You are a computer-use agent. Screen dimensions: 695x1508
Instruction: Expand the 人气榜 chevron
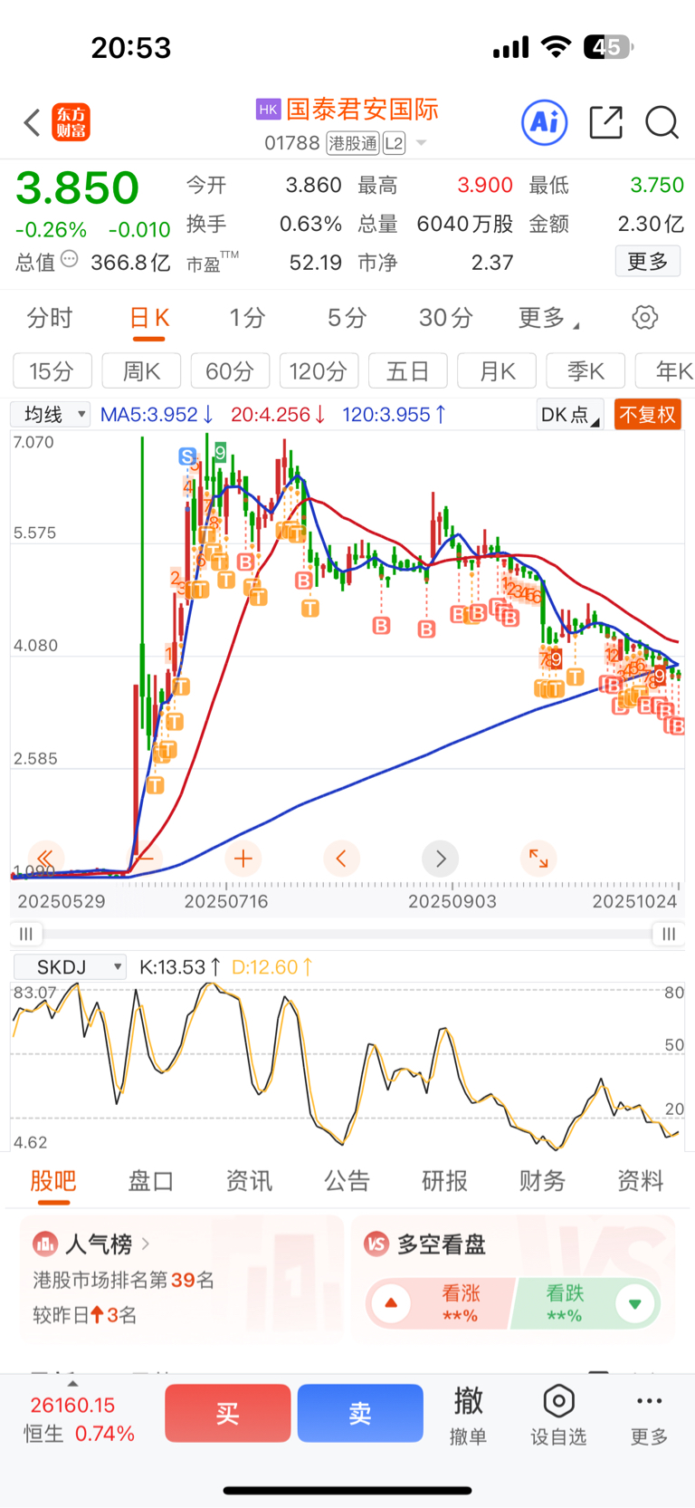[146, 1244]
